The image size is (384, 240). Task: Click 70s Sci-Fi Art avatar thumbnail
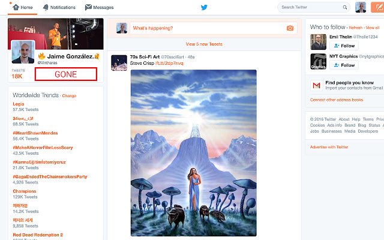point(119,62)
